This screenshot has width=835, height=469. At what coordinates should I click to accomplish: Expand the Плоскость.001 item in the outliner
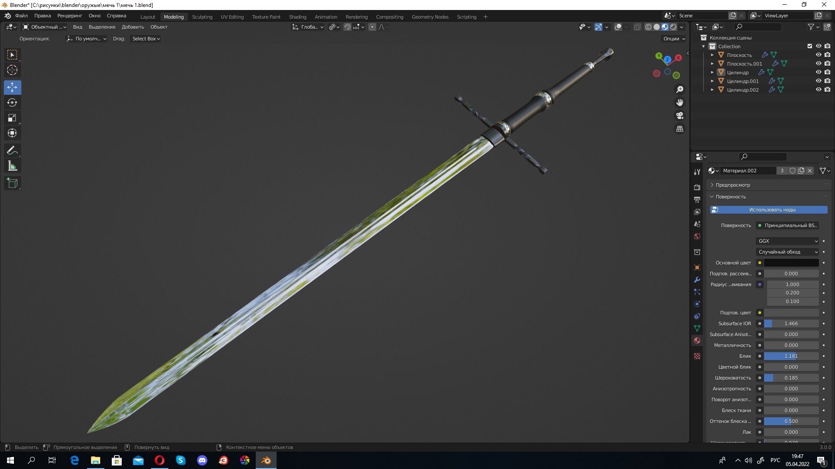(x=712, y=63)
